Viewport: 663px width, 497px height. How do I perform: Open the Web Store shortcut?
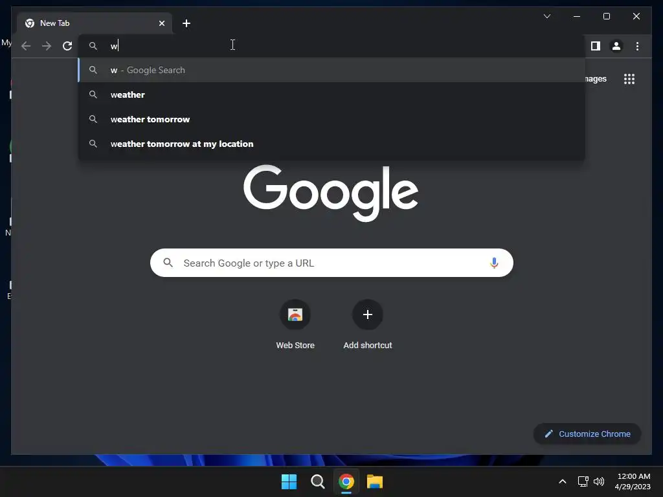(295, 325)
